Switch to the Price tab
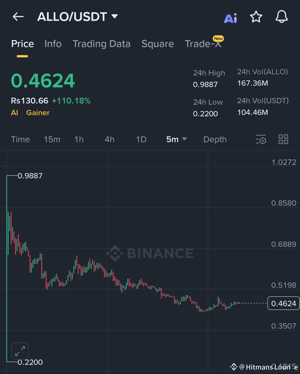The width and height of the screenshot is (300, 374). tap(22, 44)
